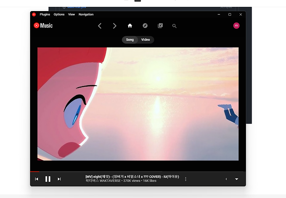Minimize the YouTube Music window
Viewport: 286px width, 198px height.
tap(219, 14)
